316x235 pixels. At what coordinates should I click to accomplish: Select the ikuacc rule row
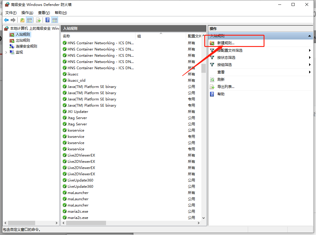[x=131, y=74]
